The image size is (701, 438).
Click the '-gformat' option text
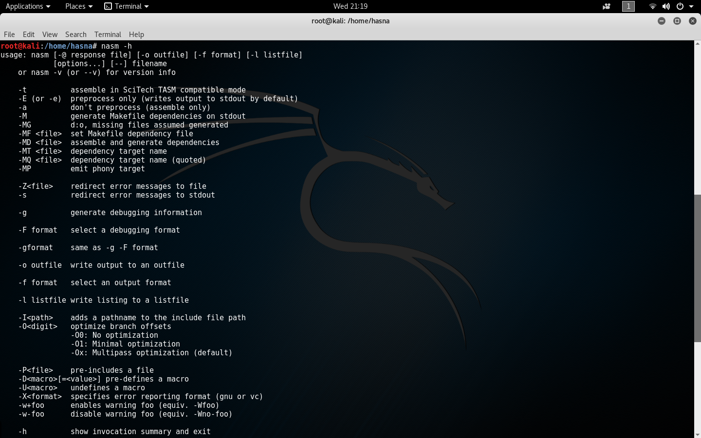pyautogui.click(x=36, y=248)
